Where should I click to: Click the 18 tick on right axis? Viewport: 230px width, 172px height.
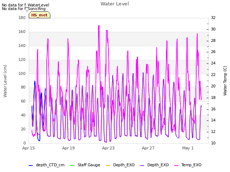[213, 97]
